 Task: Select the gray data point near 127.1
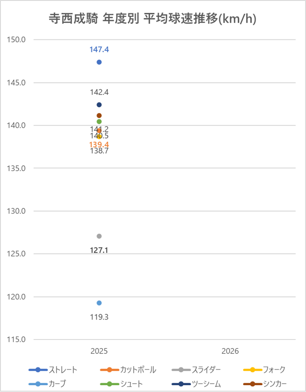(99, 236)
